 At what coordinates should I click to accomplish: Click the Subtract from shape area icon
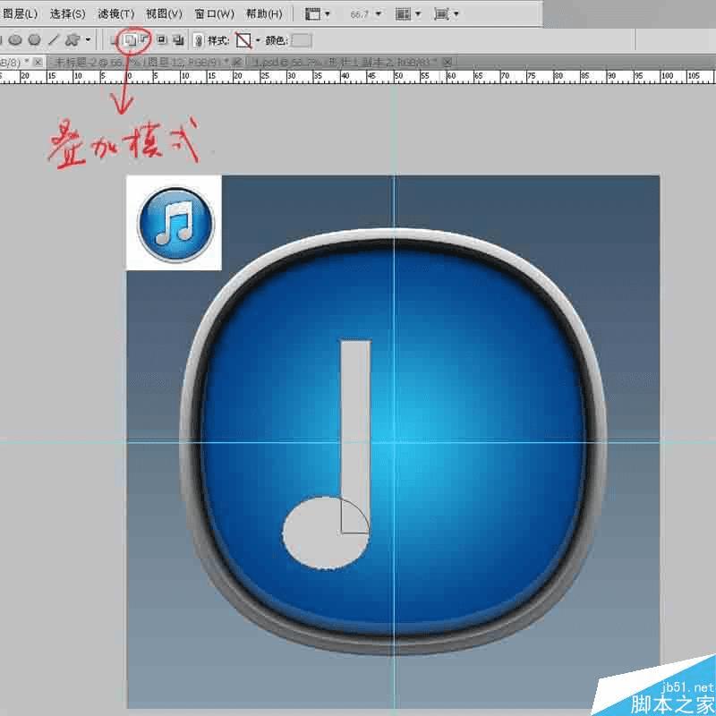pyautogui.click(x=147, y=40)
